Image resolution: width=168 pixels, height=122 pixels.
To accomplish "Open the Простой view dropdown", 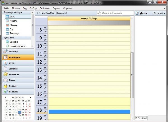I will tap(159, 13).
